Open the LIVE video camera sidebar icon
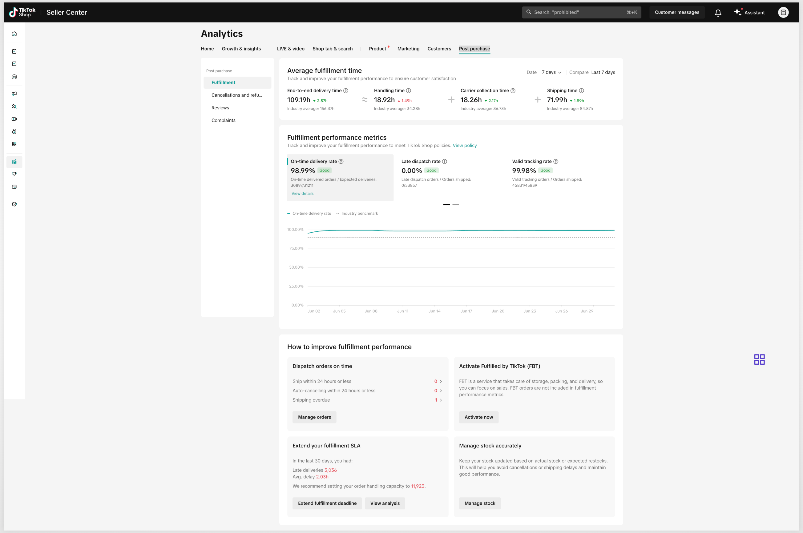Image resolution: width=803 pixels, height=533 pixels. tap(14, 119)
